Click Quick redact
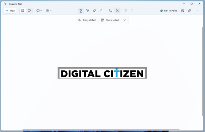The width and height of the screenshot is (205, 132). pyautogui.click(x=110, y=20)
